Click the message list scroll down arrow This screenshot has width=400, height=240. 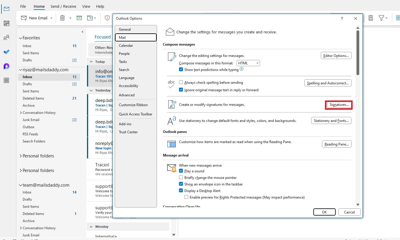click(x=174, y=235)
